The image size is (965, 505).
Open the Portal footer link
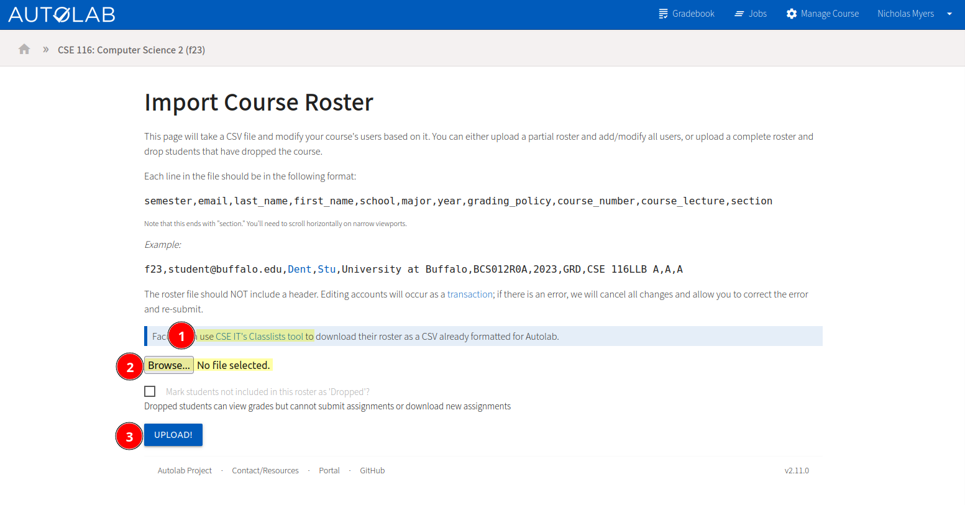(x=329, y=471)
